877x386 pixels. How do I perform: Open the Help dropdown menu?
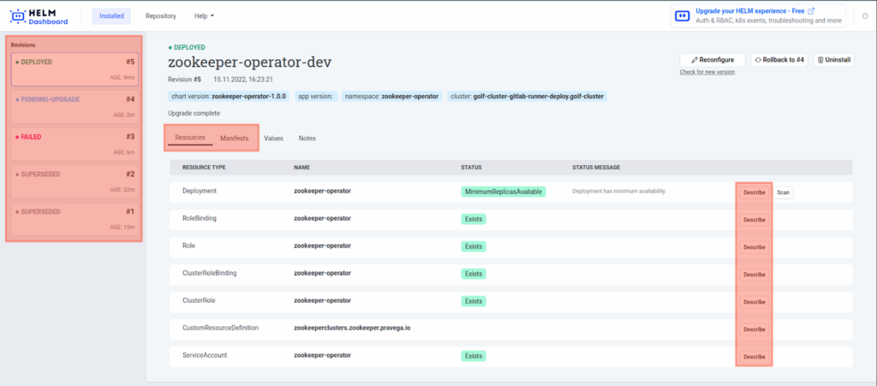click(204, 15)
